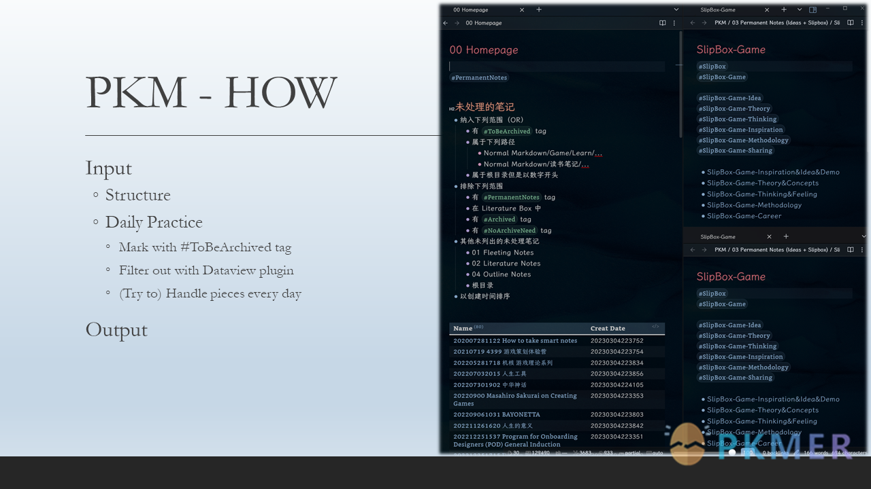The width and height of the screenshot is (871, 489).
Task: Close the lower SlipBox-Game tab
Action: tap(770, 236)
